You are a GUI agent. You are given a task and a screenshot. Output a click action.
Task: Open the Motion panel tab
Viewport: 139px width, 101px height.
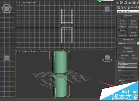[x=130, y=3]
